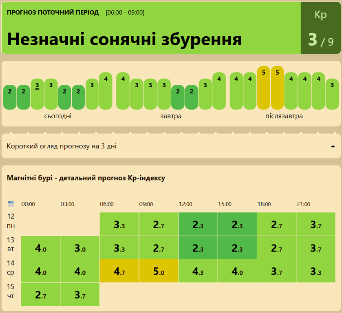Click the yellow 4.7 cell for 14 ср
Screen dimensions: 342x313
(119, 271)
